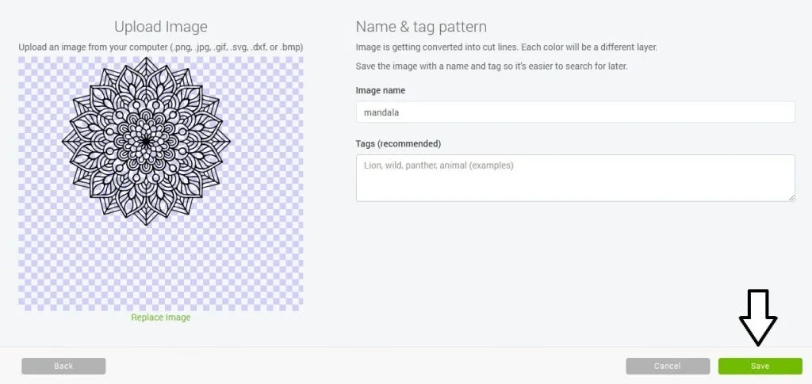Click the Image name label

point(381,90)
